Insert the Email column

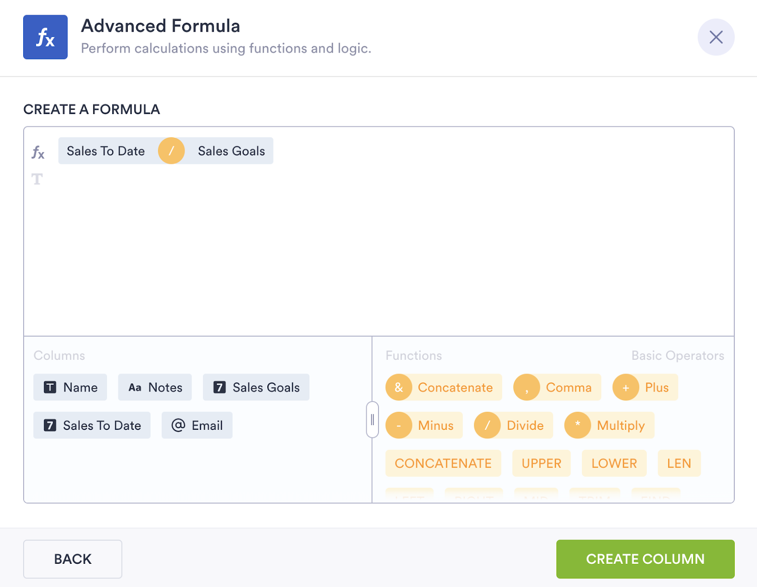(x=197, y=425)
